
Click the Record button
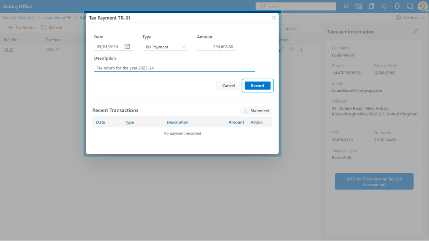257,86
